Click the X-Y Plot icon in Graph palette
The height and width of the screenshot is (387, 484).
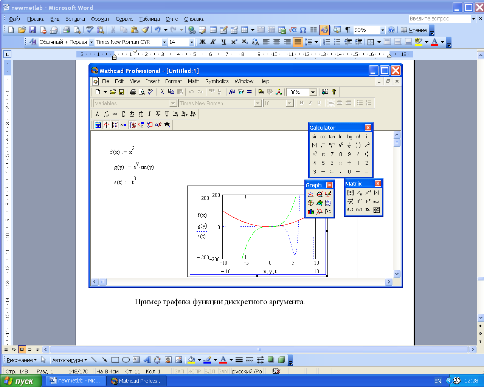click(311, 194)
